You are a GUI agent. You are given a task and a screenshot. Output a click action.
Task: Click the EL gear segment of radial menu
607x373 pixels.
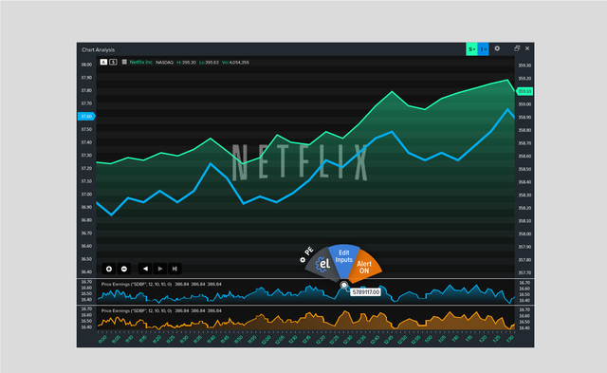pyautogui.click(x=322, y=264)
